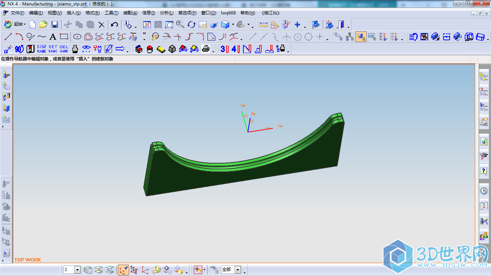Click the lwq668 menu entry
Viewport: 491px width, 276px height.
pyautogui.click(x=228, y=13)
